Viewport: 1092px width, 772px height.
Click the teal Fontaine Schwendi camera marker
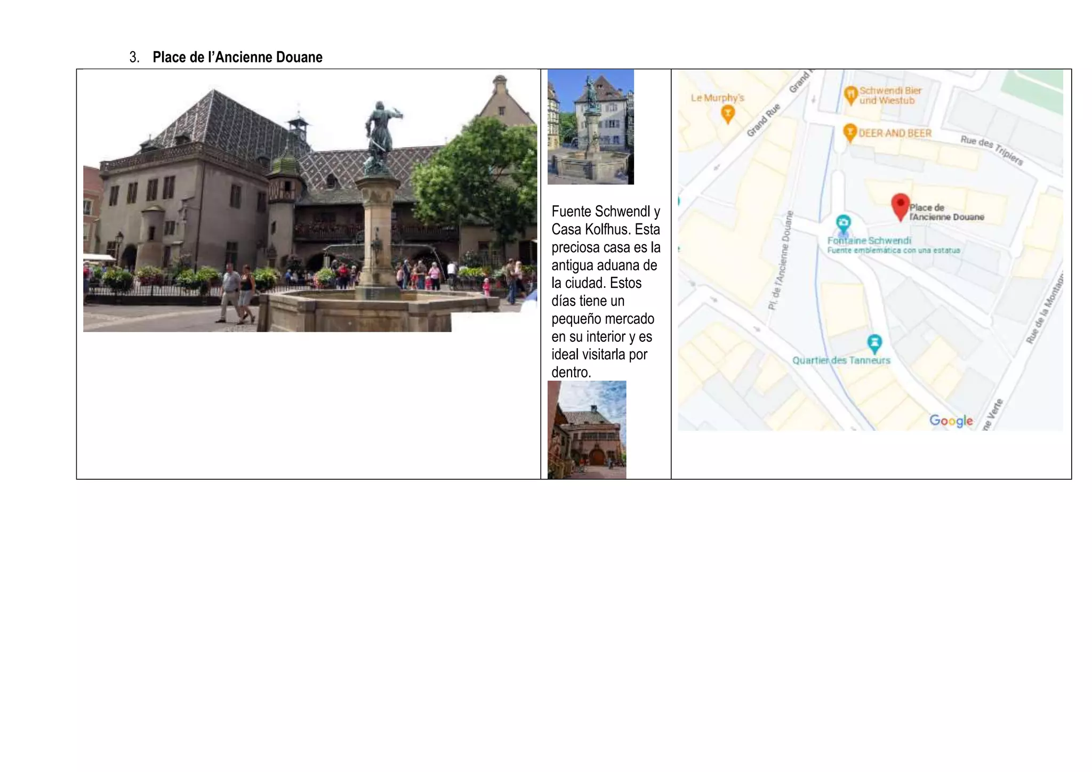(843, 224)
